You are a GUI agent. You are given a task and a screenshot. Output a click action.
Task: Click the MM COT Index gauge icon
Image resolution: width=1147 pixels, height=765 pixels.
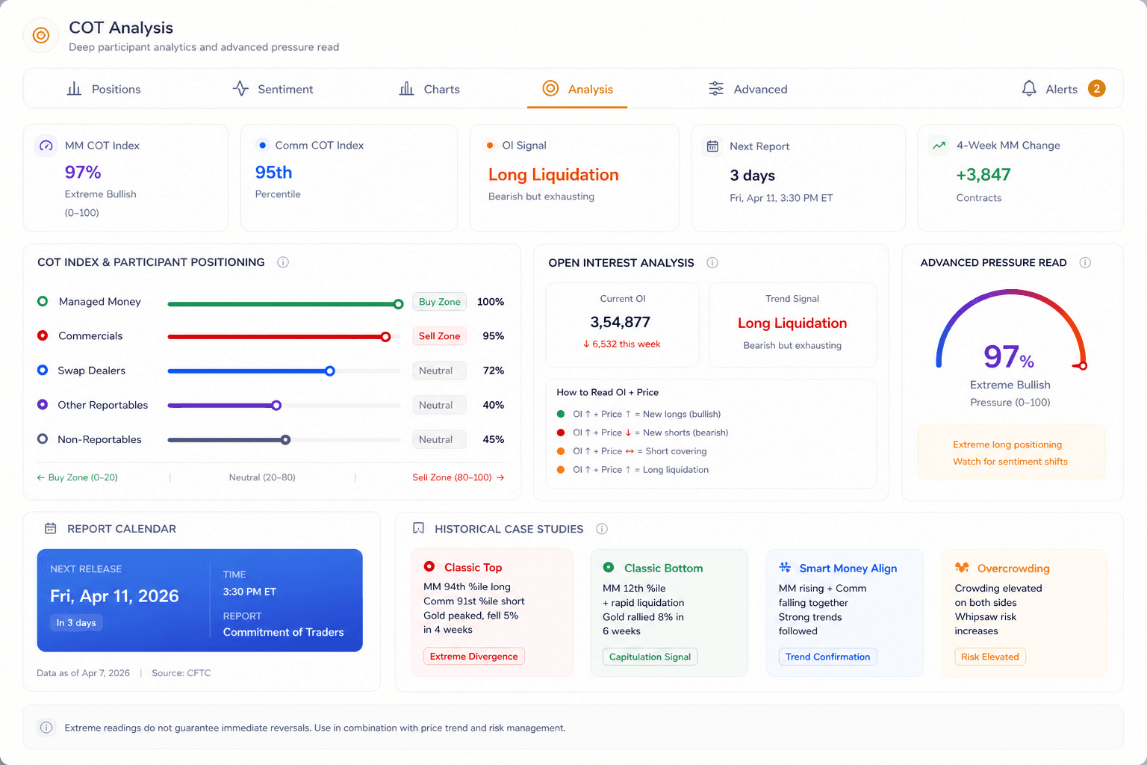click(46, 146)
